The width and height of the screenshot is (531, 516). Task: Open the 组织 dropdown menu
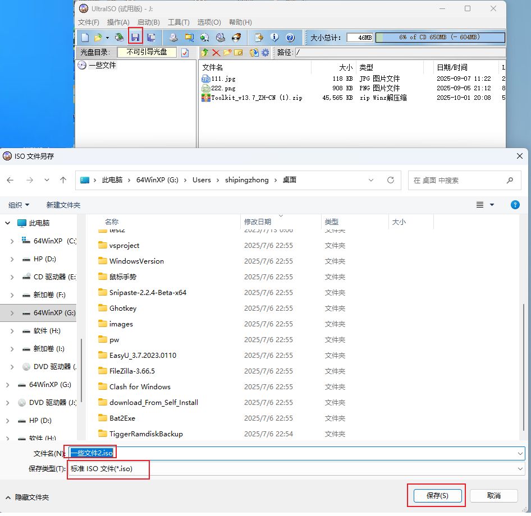coord(19,205)
